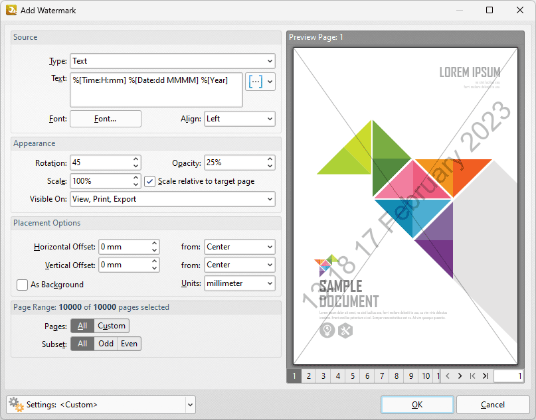Open the Visible On dropdown
The height and width of the screenshot is (420, 536).
pos(173,199)
